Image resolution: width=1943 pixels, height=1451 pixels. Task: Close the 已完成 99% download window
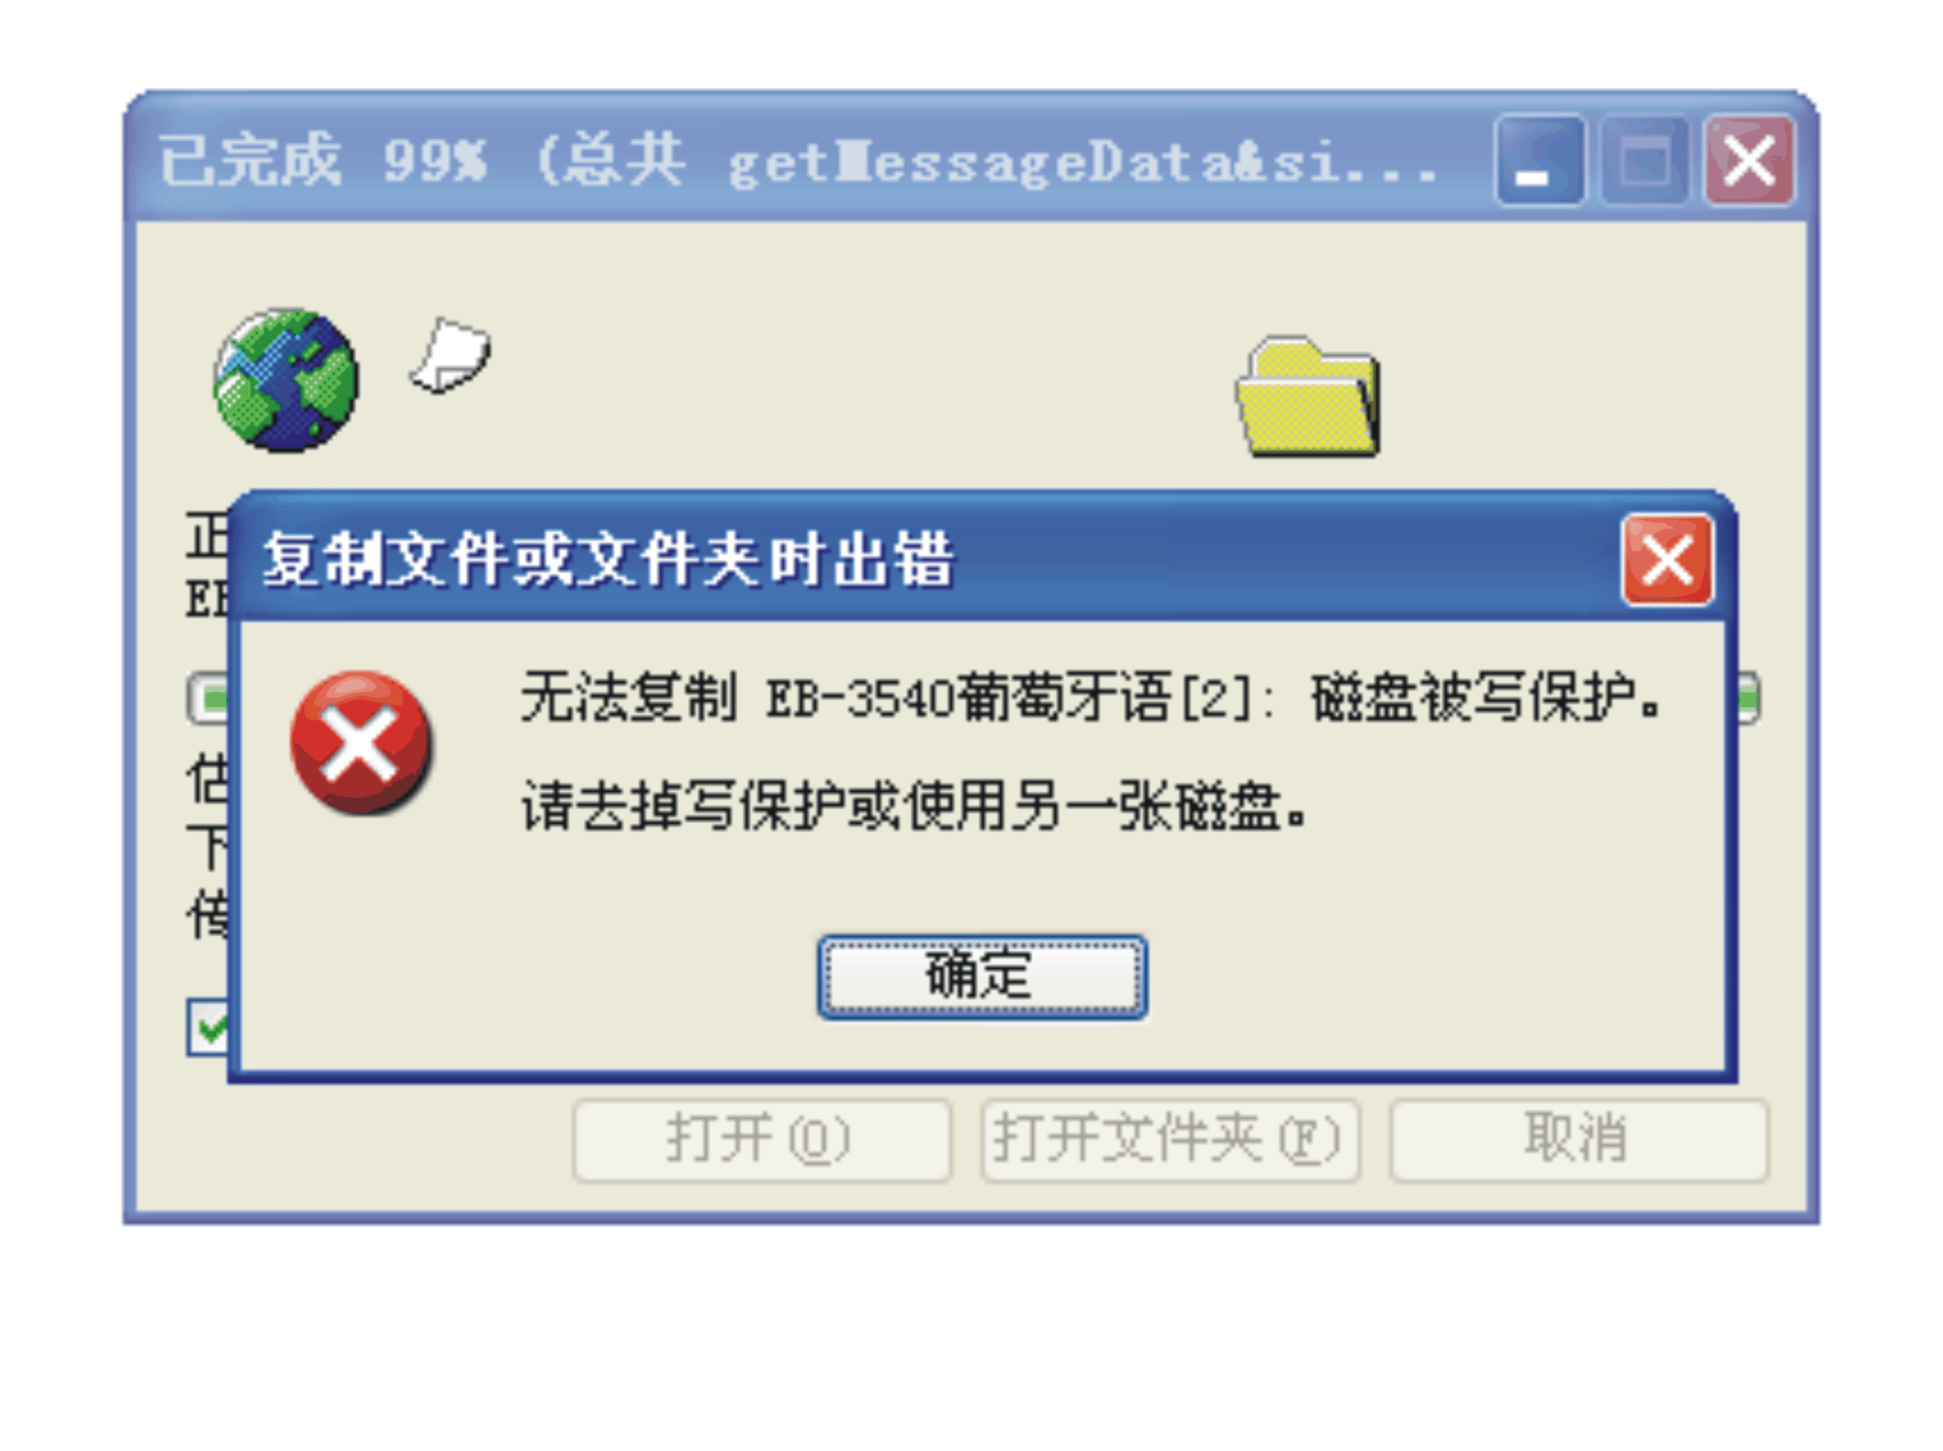pyautogui.click(x=1749, y=161)
